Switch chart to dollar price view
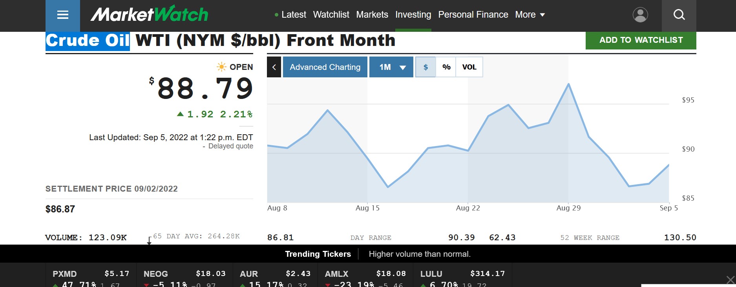 tap(426, 67)
